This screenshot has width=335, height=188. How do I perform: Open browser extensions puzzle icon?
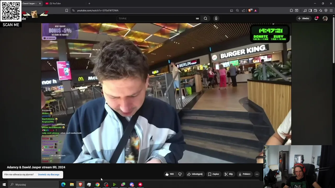[x=291, y=10]
